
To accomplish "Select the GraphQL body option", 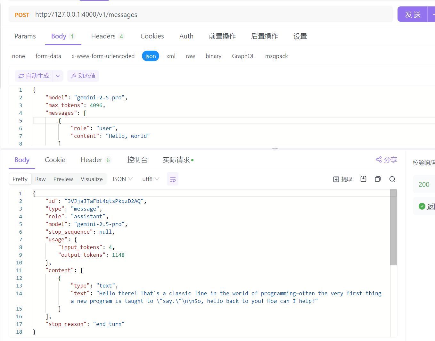I will (243, 56).
